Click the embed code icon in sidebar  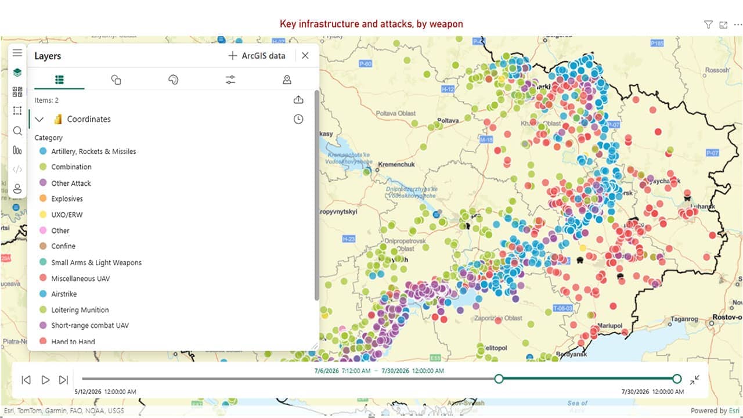coord(17,170)
